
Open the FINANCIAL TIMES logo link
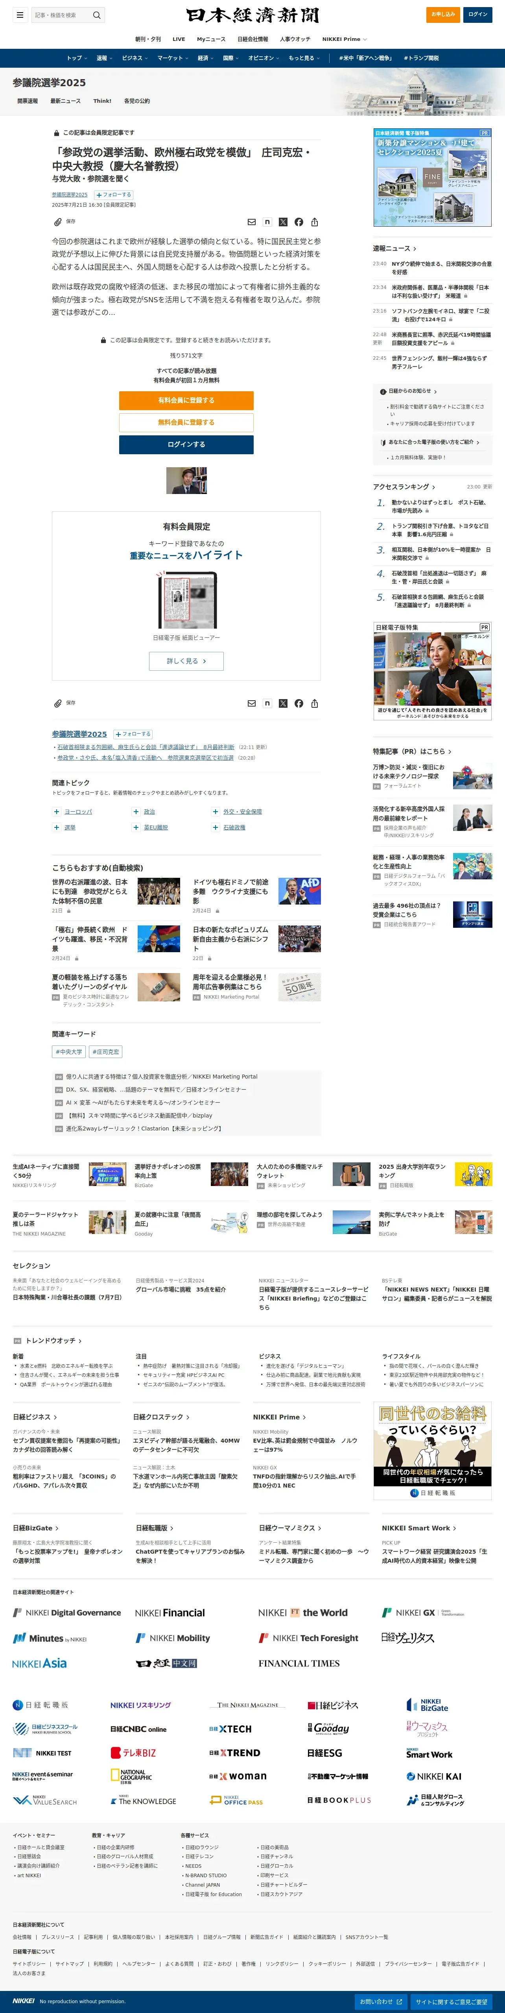click(x=299, y=1664)
